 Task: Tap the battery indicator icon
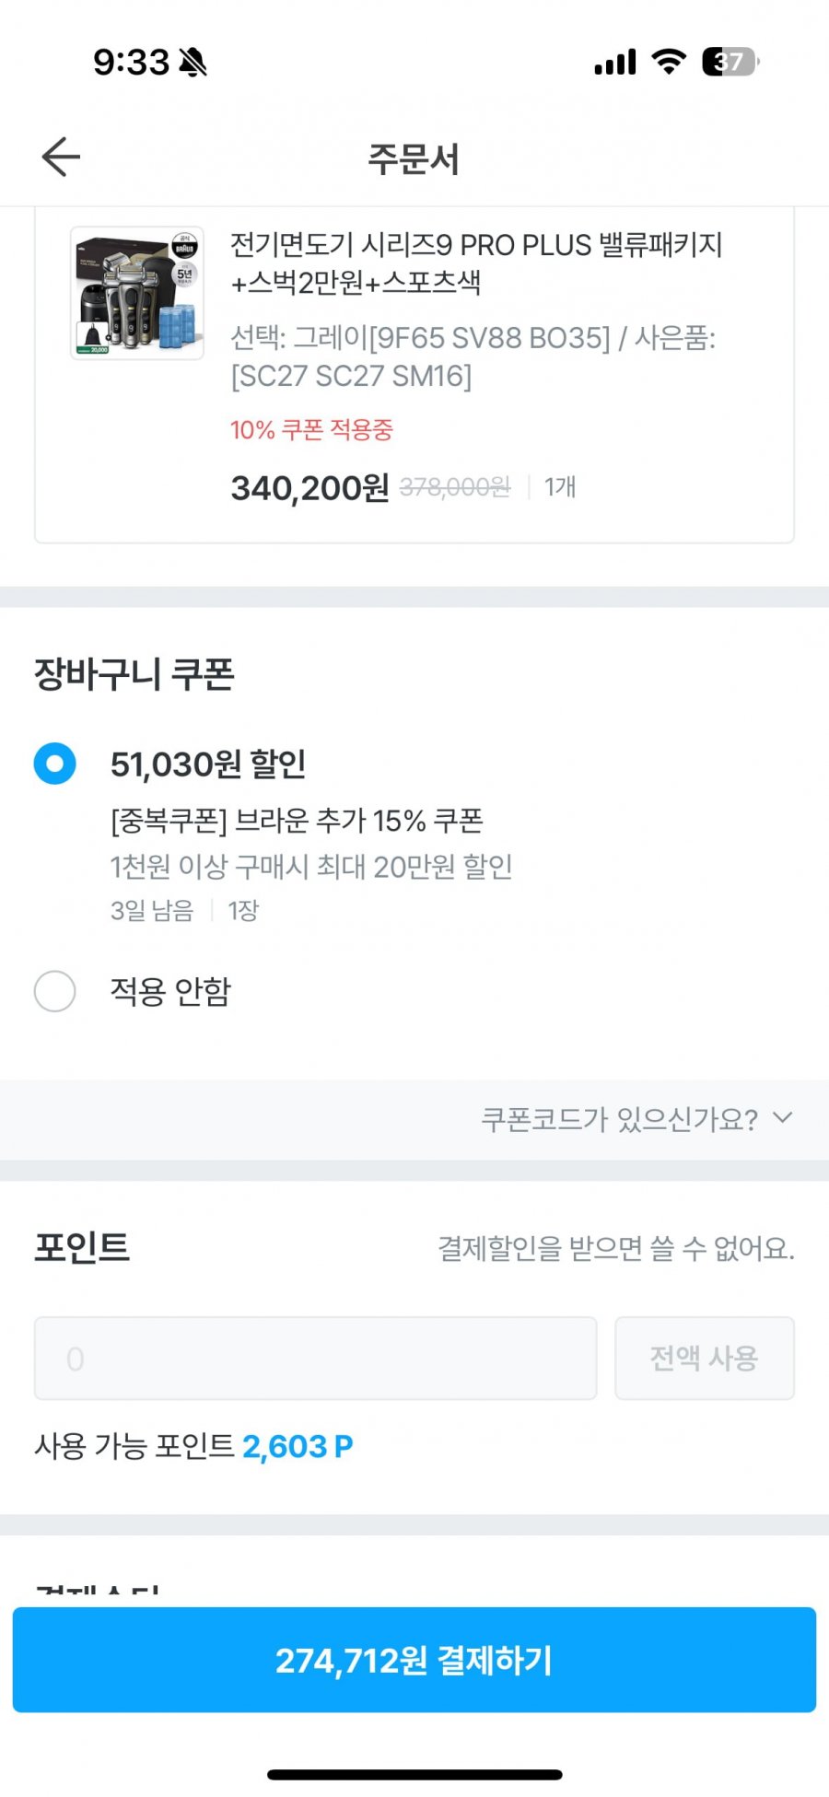pos(730,62)
